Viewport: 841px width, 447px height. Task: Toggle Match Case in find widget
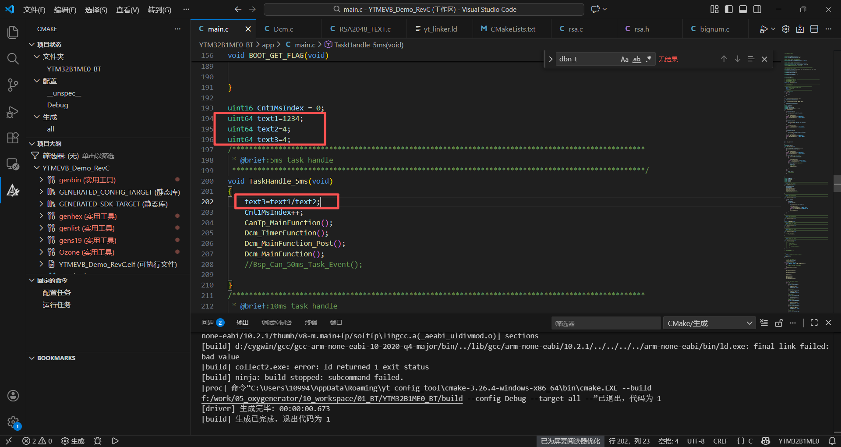click(624, 59)
